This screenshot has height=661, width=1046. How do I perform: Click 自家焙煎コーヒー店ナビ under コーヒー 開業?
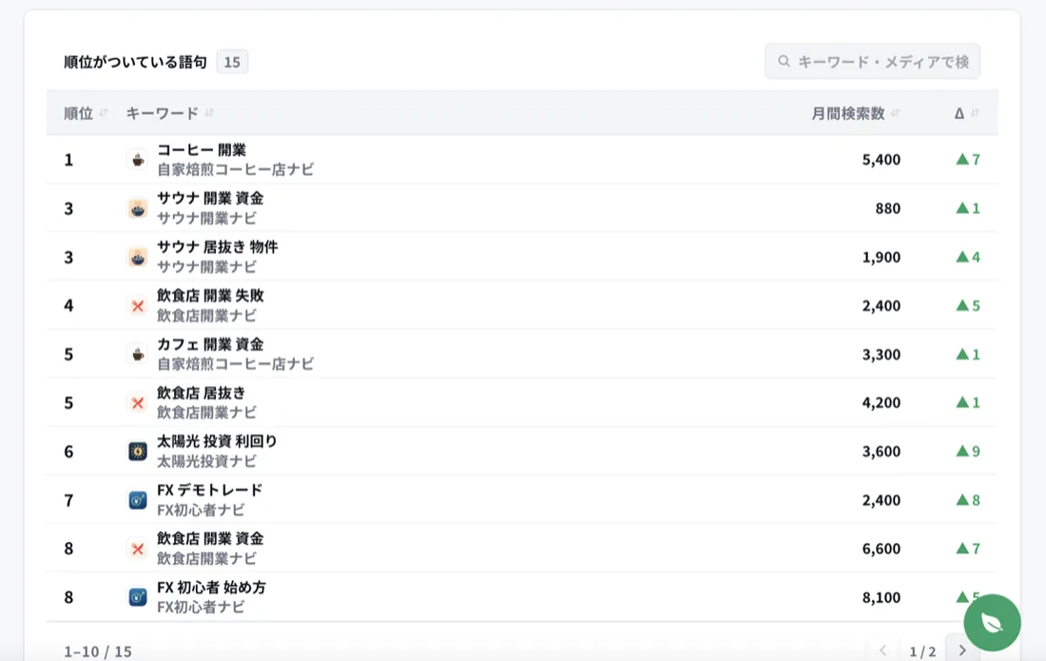pos(236,169)
